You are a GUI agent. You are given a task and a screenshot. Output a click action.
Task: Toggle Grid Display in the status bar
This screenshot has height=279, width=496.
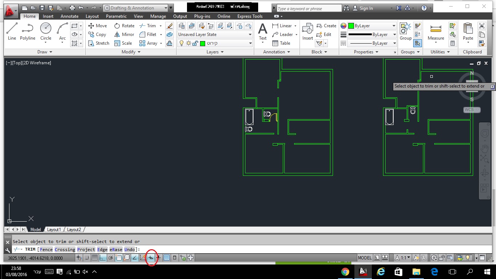point(94,258)
